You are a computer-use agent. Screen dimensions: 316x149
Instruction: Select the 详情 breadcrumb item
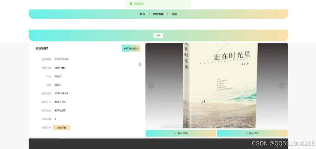174,14
